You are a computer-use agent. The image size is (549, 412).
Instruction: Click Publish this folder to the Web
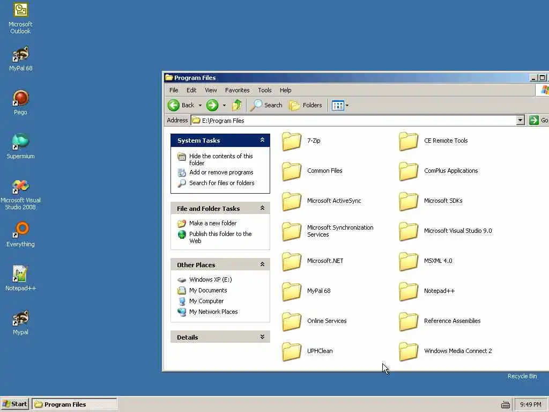pyautogui.click(x=220, y=237)
